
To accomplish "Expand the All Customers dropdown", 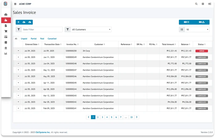I will point(91,30).
